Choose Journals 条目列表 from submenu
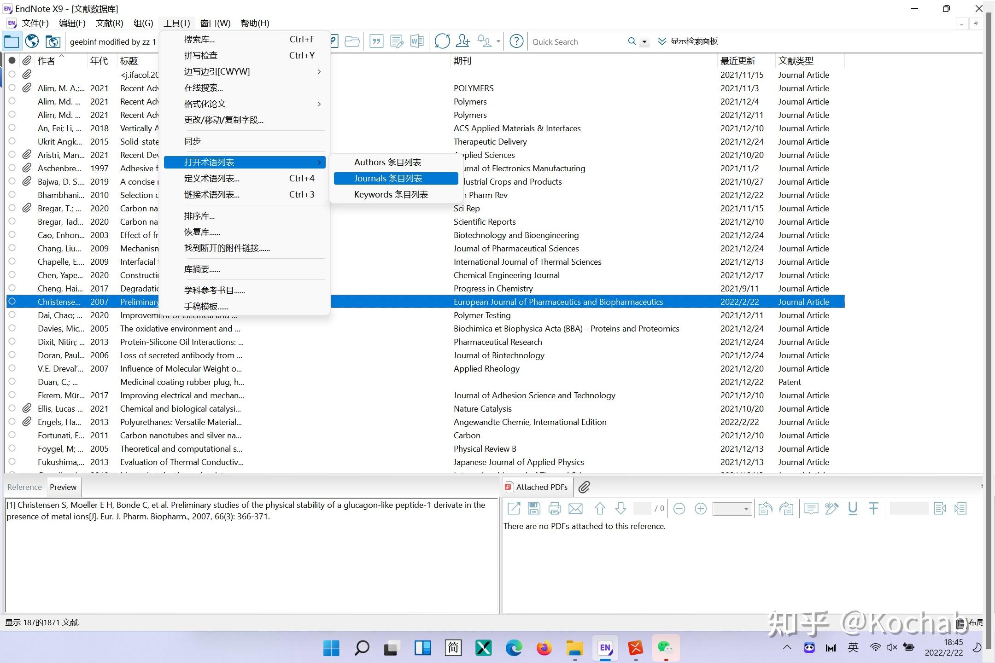Screen dimensions: 995x663 pos(396,178)
